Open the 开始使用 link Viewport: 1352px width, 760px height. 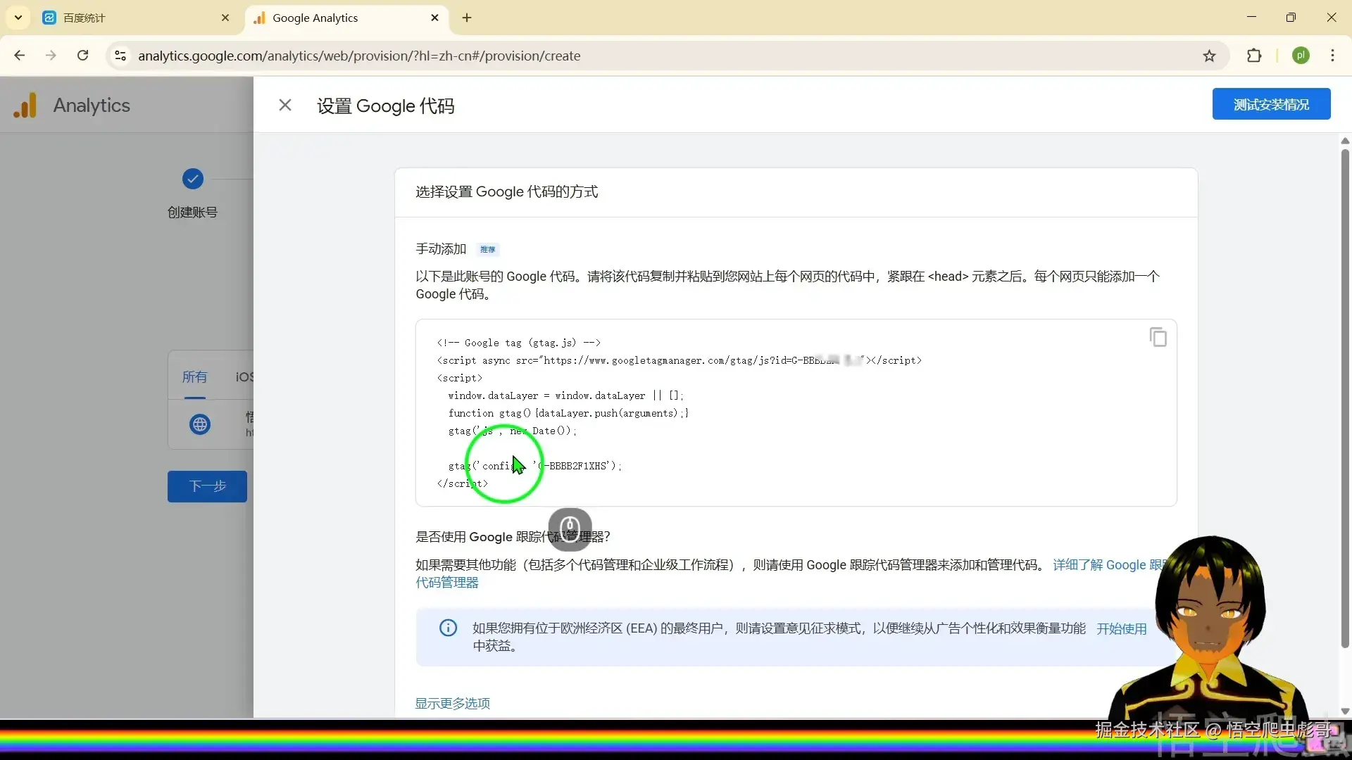[x=1121, y=628]
